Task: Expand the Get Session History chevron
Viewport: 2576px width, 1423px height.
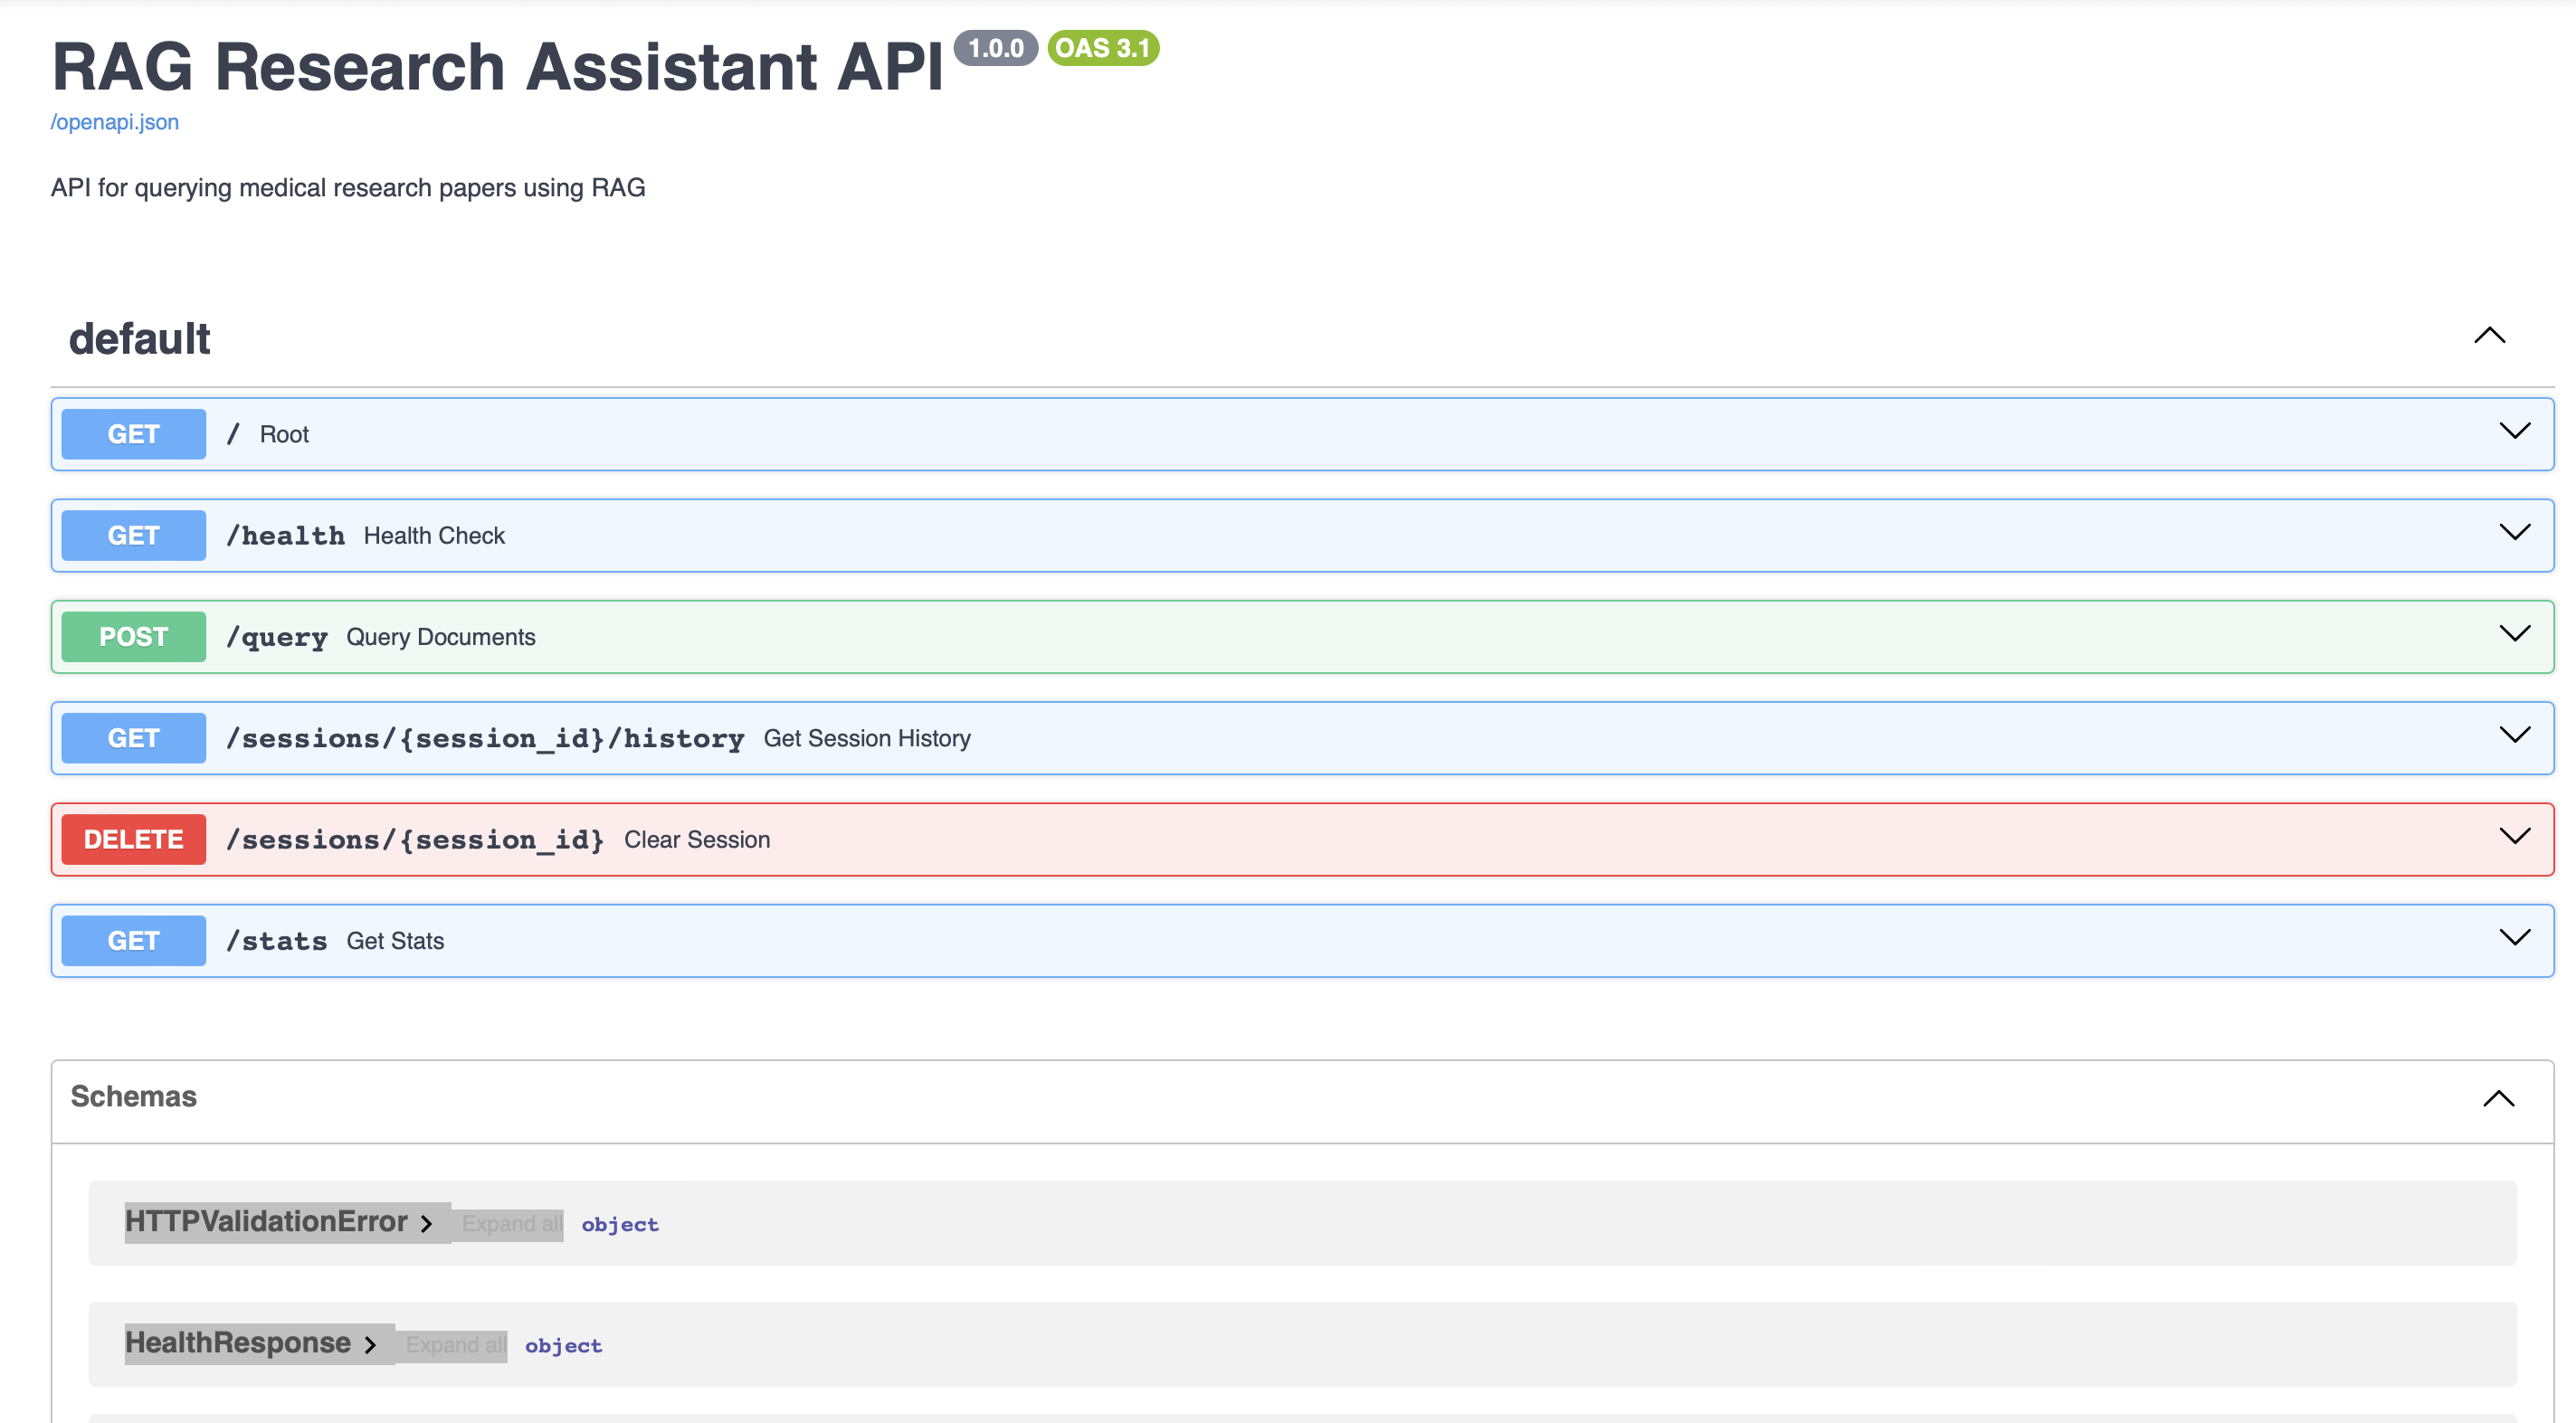Action: tap(2514, 735)
